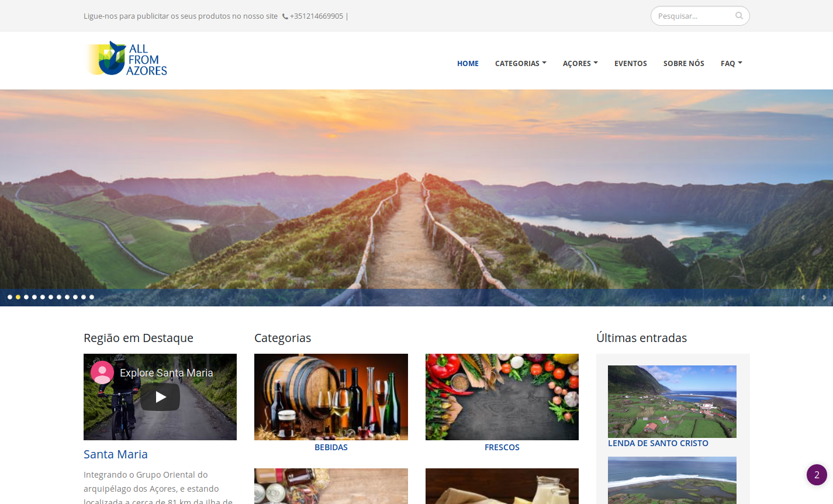Click the 'Ligue-nos para publicitar' text
The height and width of the screenshot is (504, 833).
coord(181,16)
